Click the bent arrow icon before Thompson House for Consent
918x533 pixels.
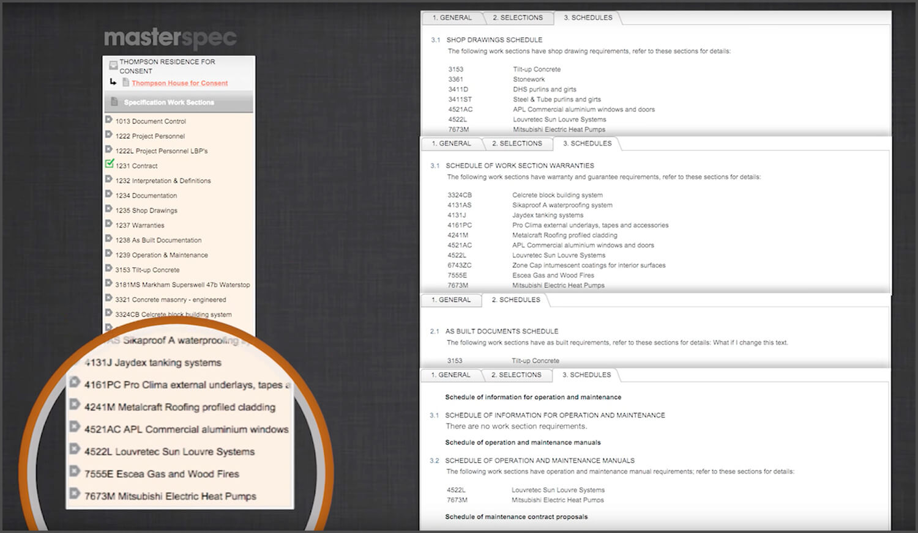[114, 83]
